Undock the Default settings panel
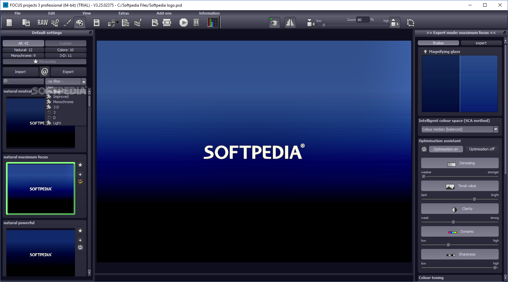The image size is (508, 282). [x=91, y=33]
